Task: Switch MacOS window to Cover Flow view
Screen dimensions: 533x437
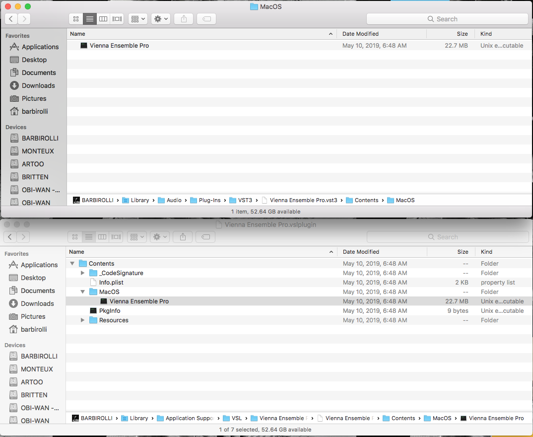Action: (117, 19)
